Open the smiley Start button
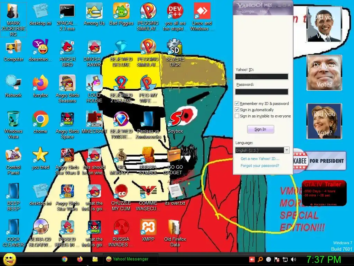 [x=9, y=259]
